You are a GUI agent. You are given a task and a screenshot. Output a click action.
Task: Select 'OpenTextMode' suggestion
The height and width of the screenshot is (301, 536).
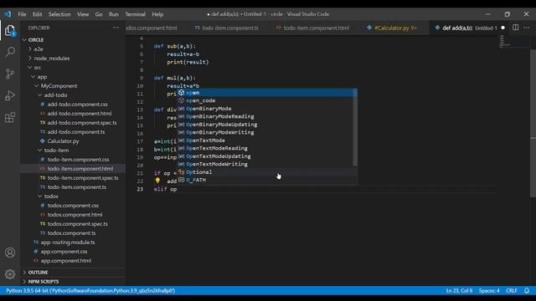click(x=267, y=140)
